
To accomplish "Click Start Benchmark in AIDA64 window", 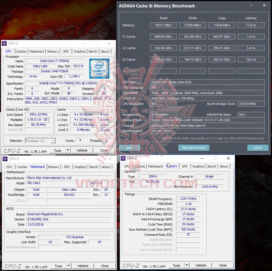I will 194,148.
